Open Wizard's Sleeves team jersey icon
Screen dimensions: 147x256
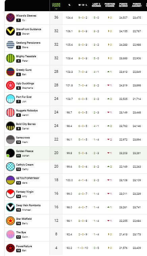pyautogui.click(x=10, y=18)
